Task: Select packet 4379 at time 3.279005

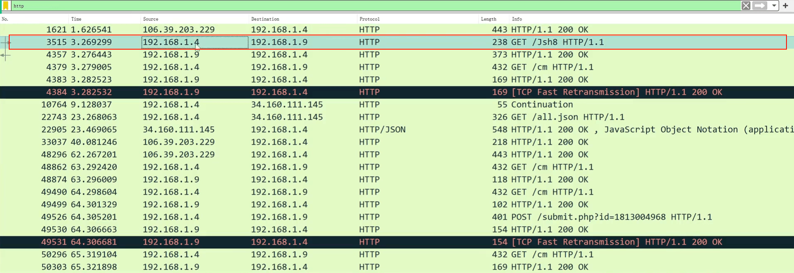Action: click(397, 67)
